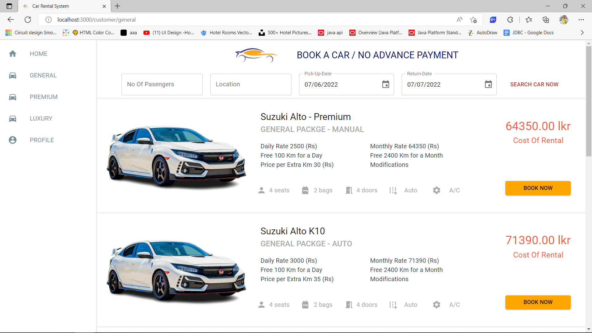Open the Circuit design Smo... bookmark
This screenshot has height=333, width=592.
[x=31, y=33]
